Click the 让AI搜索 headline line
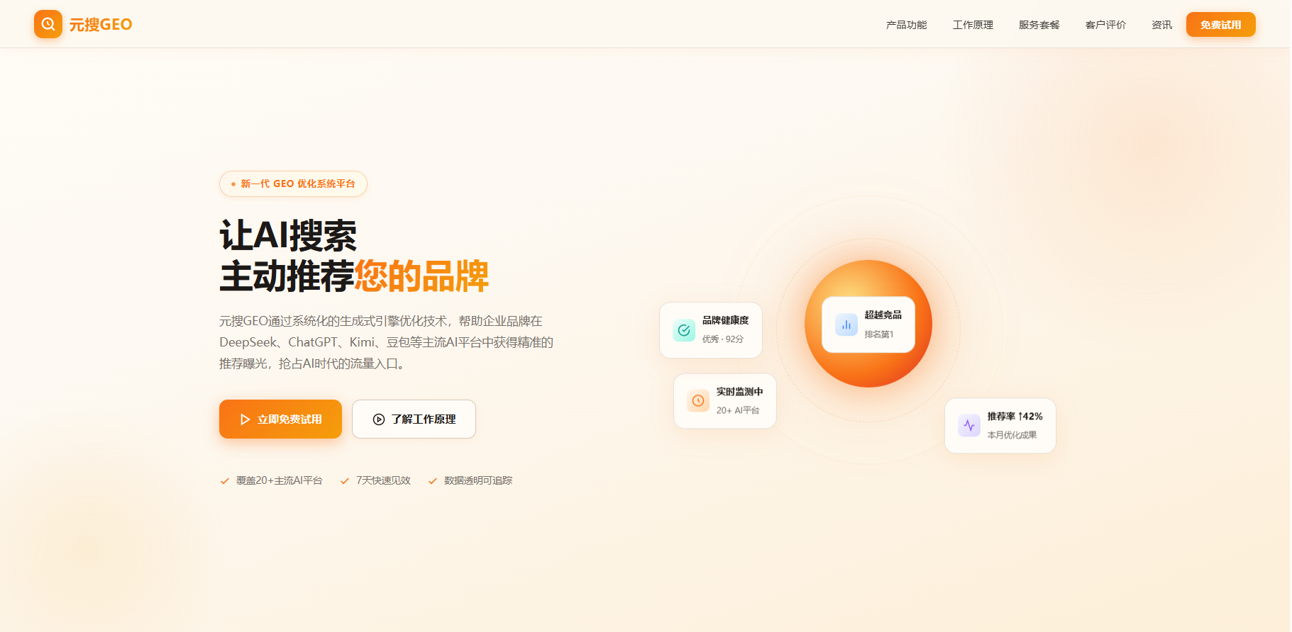This screenshot has height=632, width=1292. [x=288, y=235]
